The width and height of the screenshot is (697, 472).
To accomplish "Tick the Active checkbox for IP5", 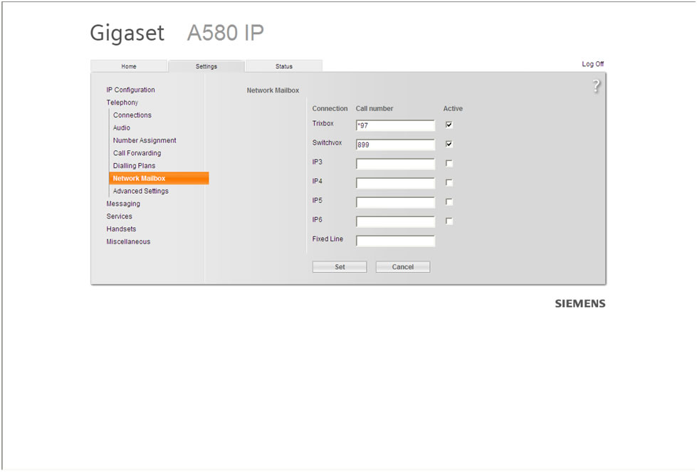I will [449, 201].
